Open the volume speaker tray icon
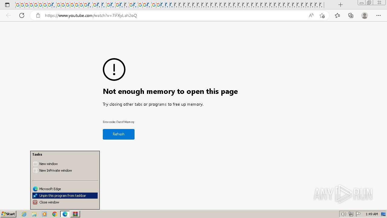The image size is (387, 218). pyautogui.click(x=343, y=214)
